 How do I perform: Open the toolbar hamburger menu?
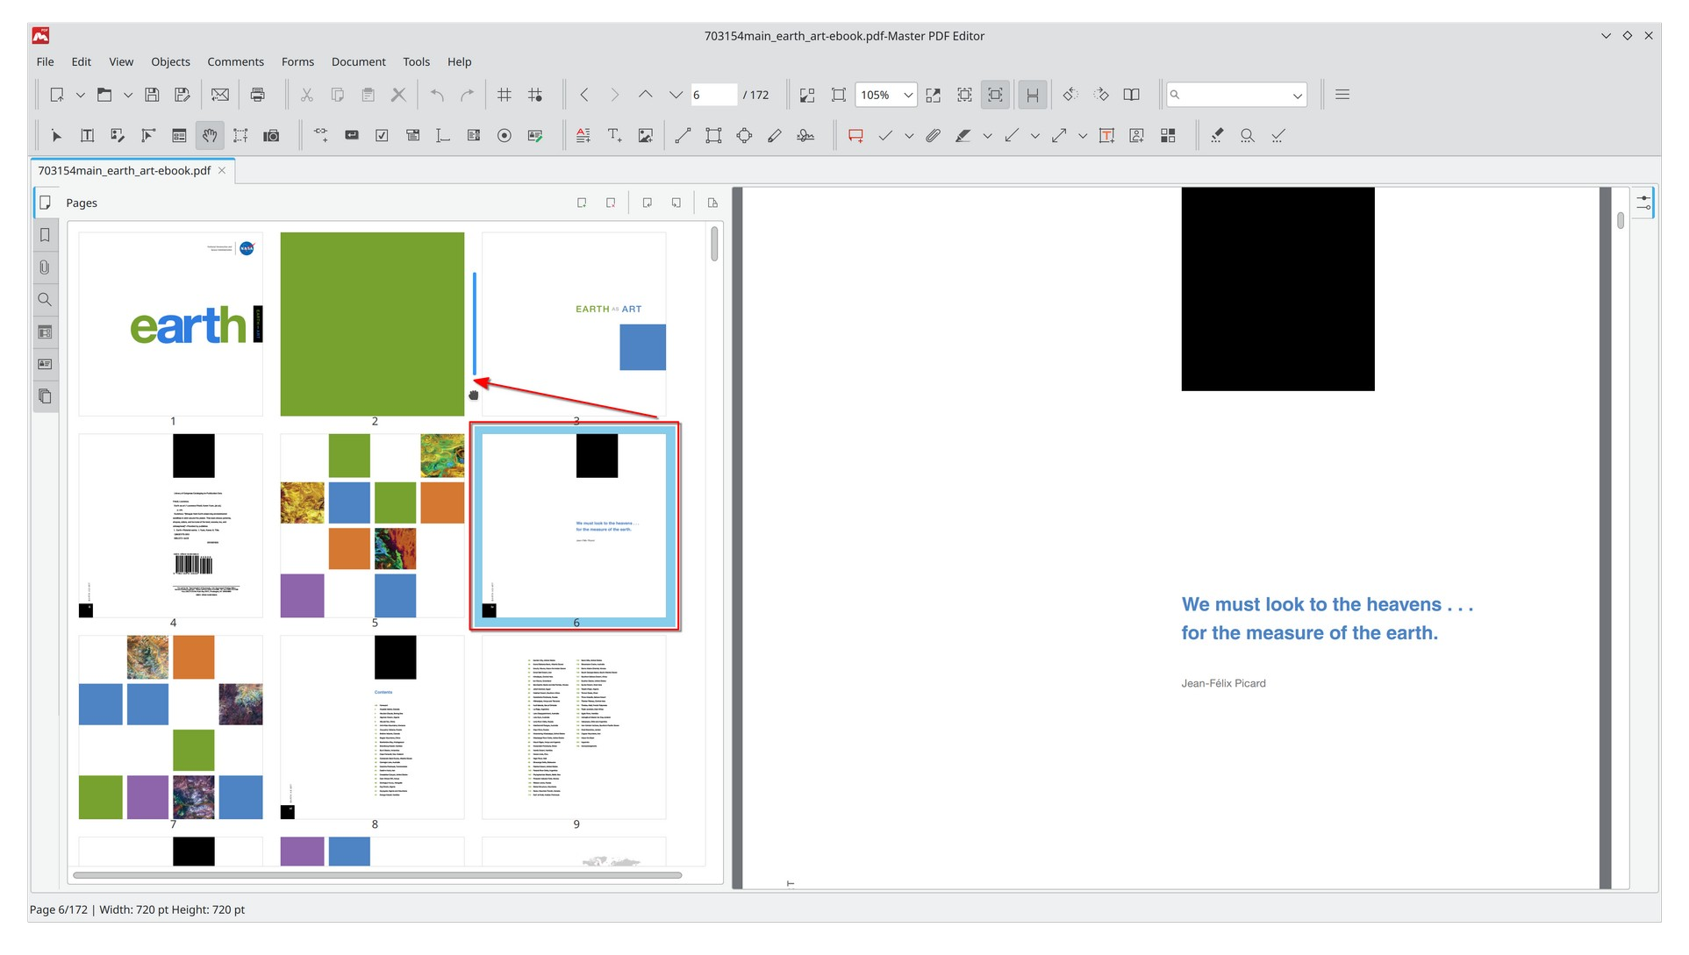click(x=1342, y=95)
